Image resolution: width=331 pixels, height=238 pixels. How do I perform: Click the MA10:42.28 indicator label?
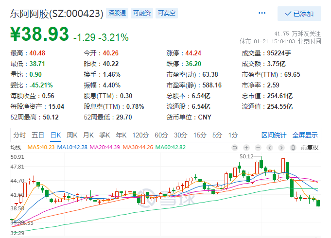pos(72,147)
